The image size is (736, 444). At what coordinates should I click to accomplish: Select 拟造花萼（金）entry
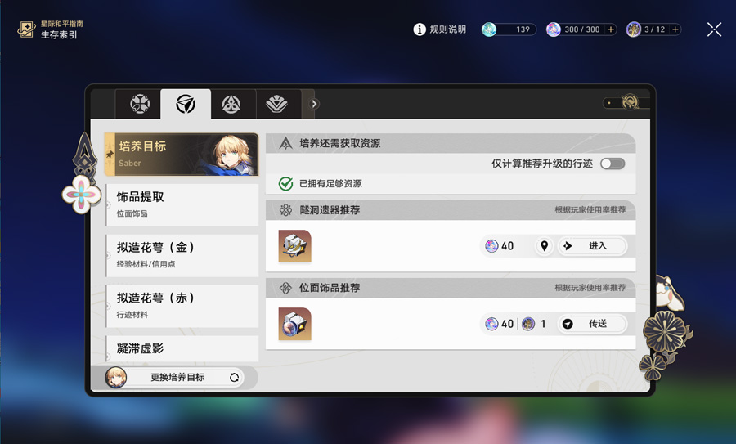point(182,255)
